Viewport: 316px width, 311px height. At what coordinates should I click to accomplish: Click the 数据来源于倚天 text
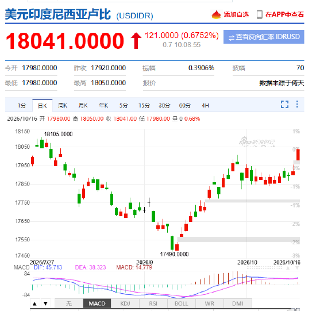coord(282,83)
